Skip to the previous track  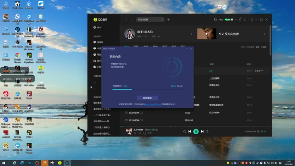pos(190,131)
